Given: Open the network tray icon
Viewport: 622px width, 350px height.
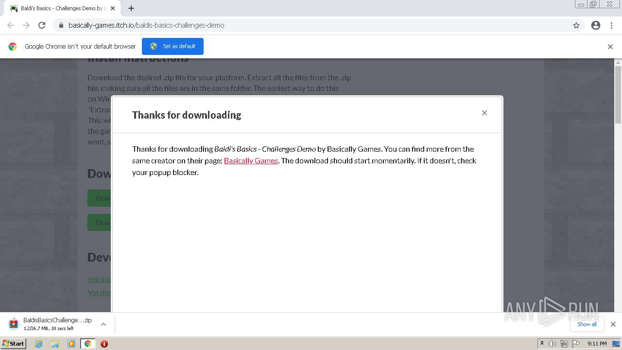Looking at the screenshot, I should pos(564,344).
